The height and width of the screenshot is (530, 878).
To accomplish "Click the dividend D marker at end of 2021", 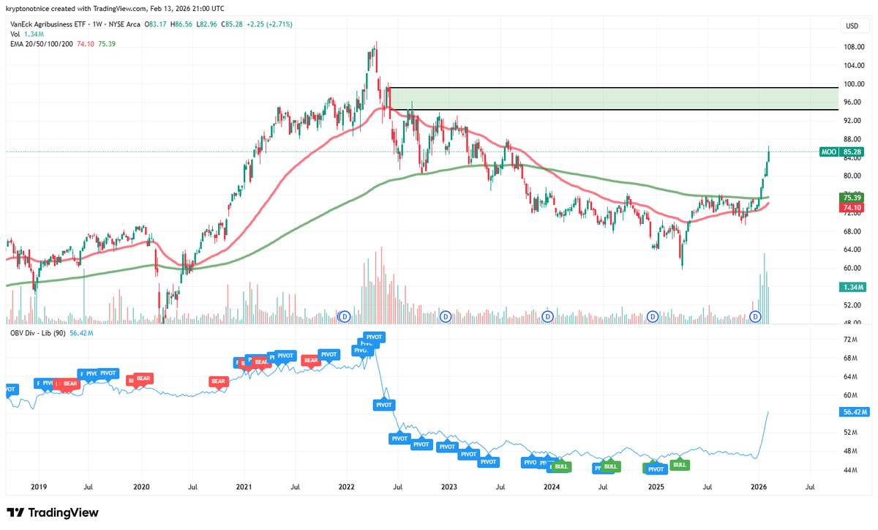I will click(x=345, y=316).
